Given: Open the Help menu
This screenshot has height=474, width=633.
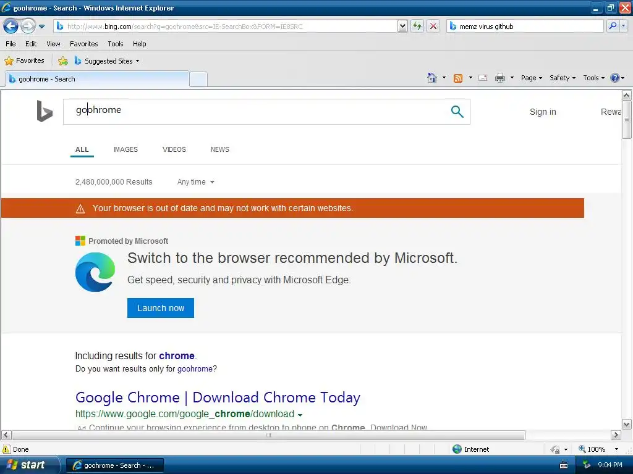Looking at the screenshot, I should [140, 44].
